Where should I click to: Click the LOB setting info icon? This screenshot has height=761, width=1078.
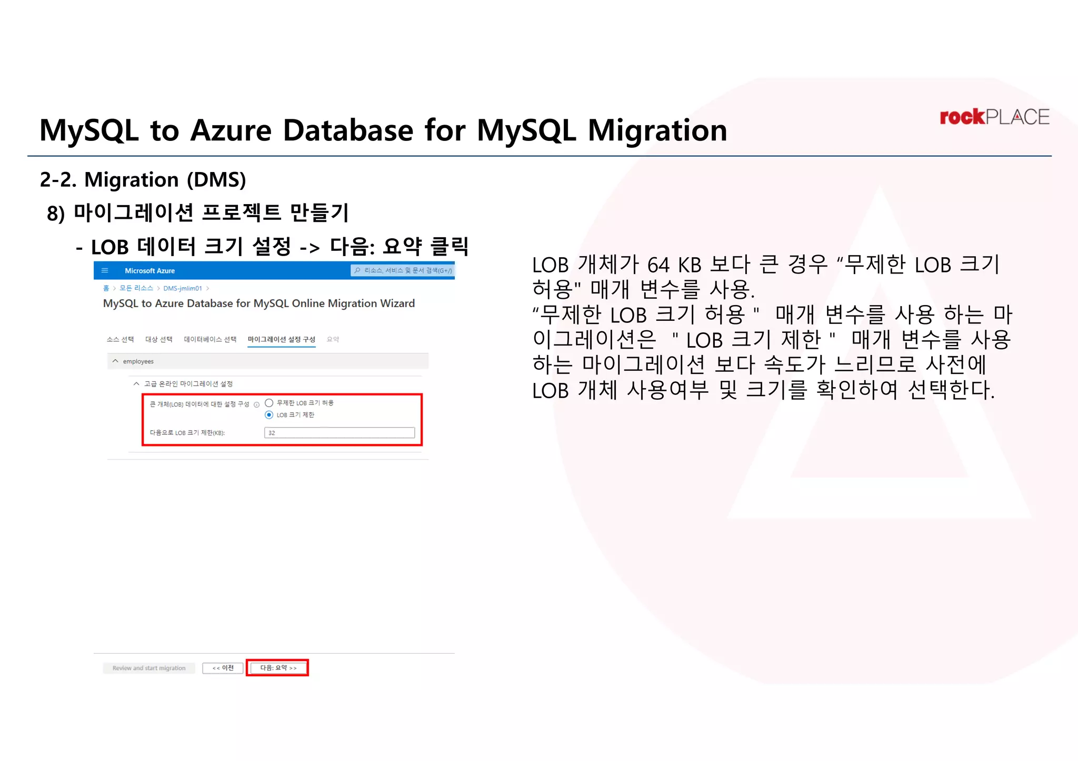click(256, 404)
